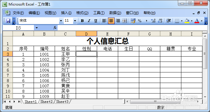Toggle Italic formatting
Screen dimensions: 210x112
pos(89,21)
